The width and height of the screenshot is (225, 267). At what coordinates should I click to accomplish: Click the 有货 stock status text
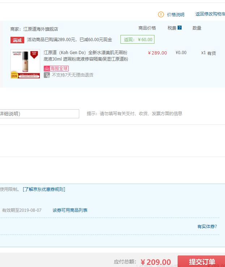coord(212,53)
